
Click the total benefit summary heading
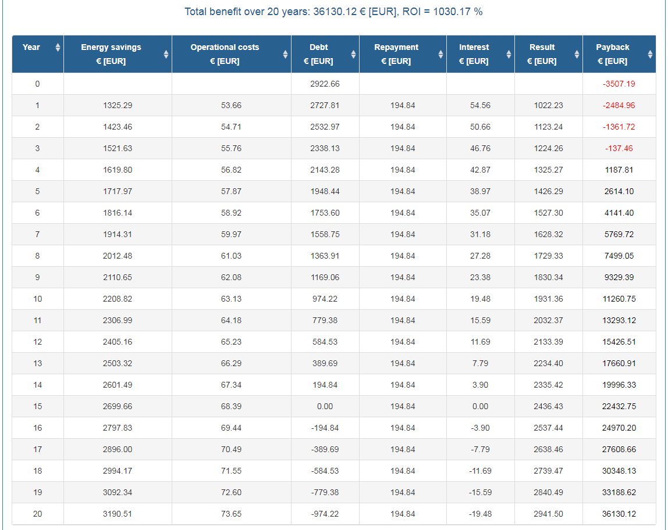[x=333, y=12]
